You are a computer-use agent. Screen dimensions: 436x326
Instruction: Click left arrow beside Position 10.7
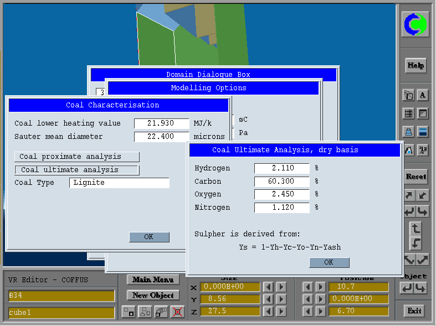[307, 287]
